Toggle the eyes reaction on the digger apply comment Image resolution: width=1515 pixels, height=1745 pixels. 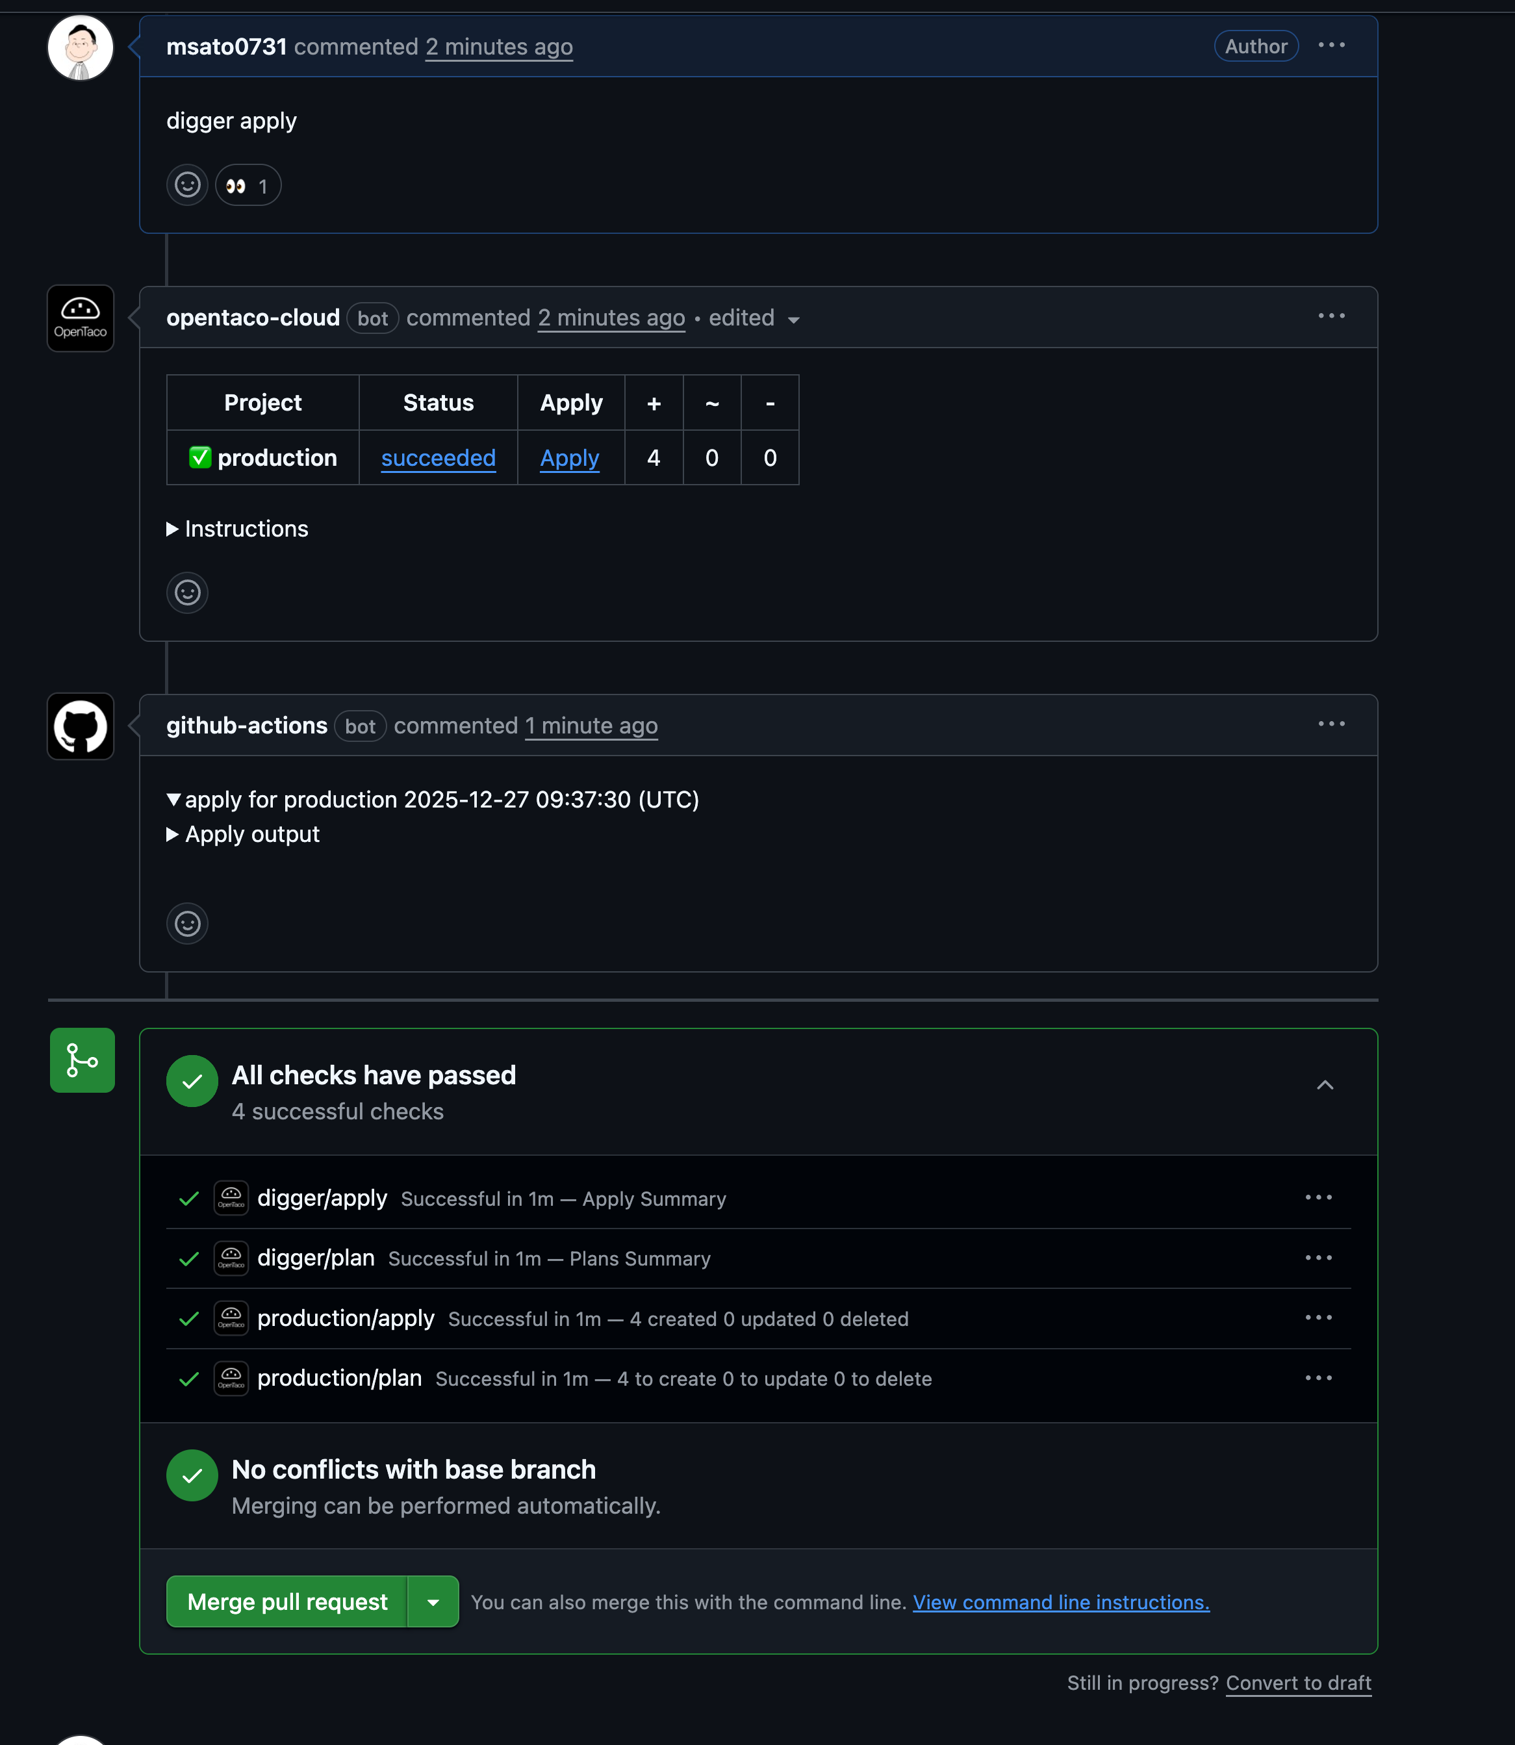coord(248,185)
